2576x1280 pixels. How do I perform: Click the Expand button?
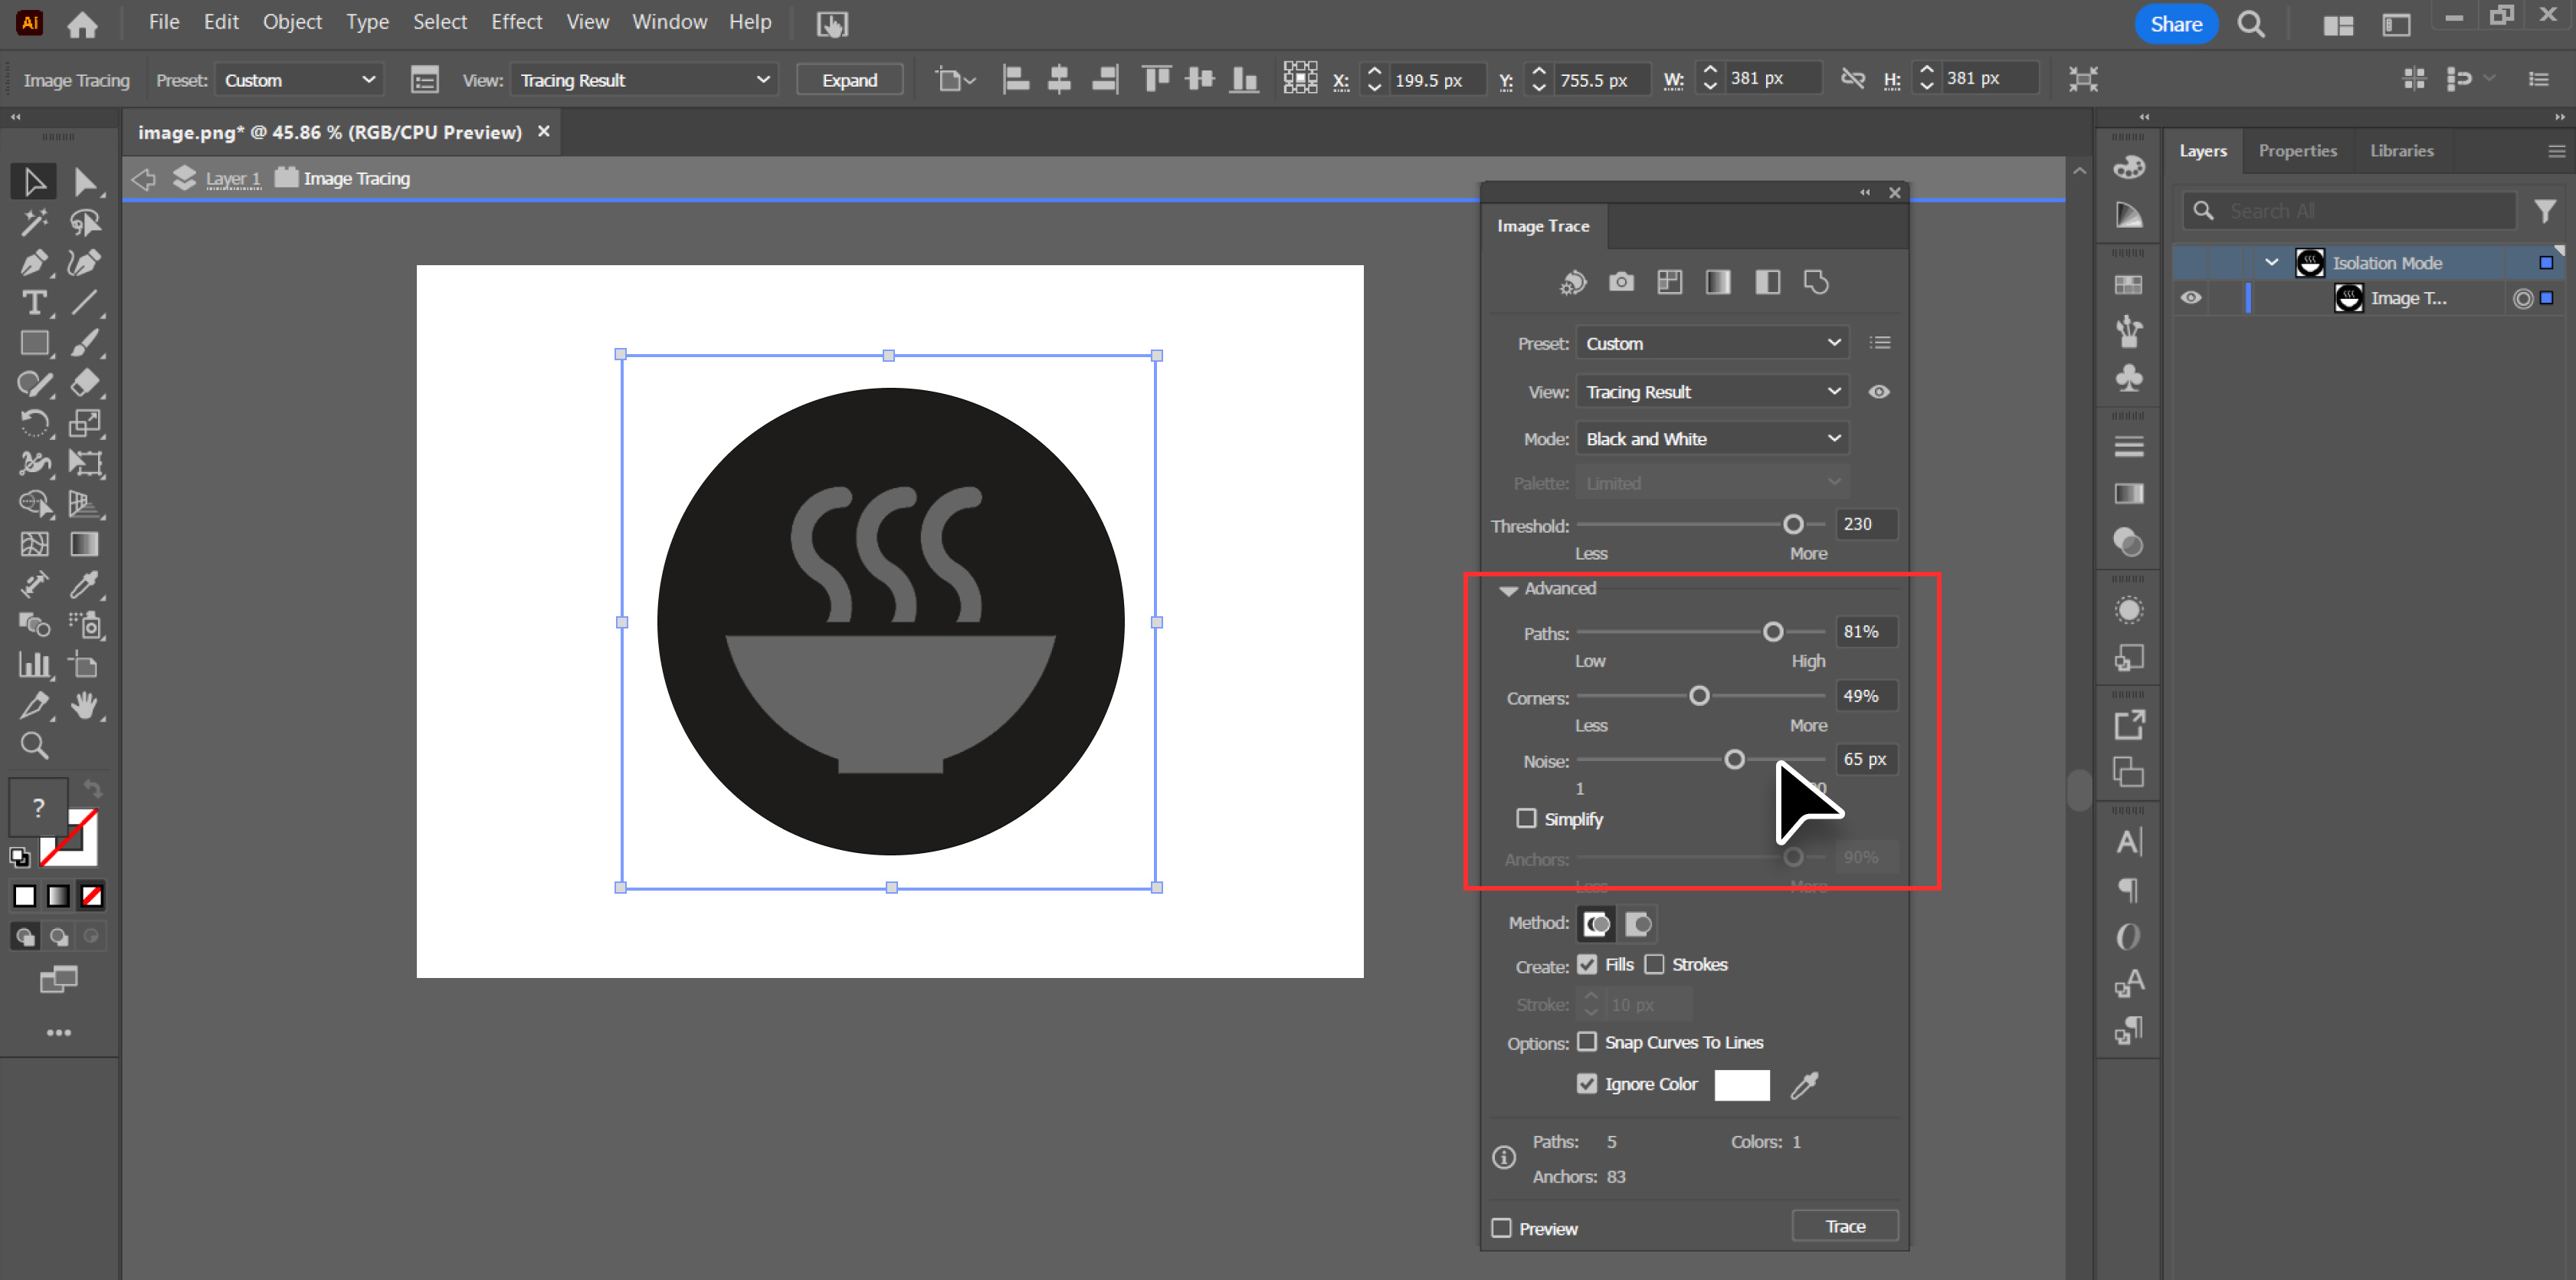(849, 79)
